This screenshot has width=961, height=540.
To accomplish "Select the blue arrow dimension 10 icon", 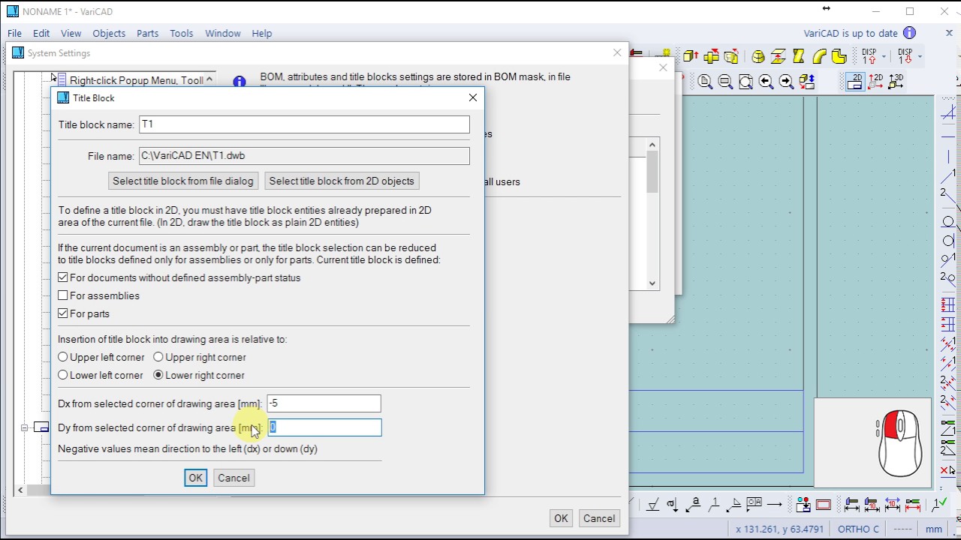I will [893, 505].
